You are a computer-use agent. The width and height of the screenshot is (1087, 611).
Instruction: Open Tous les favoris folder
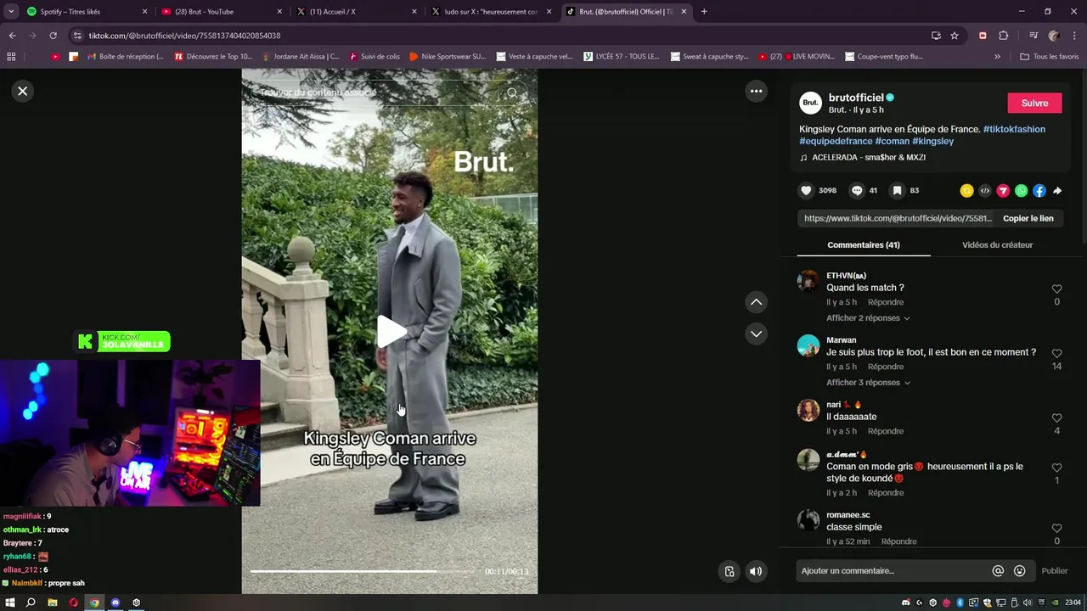(1049, 57)
